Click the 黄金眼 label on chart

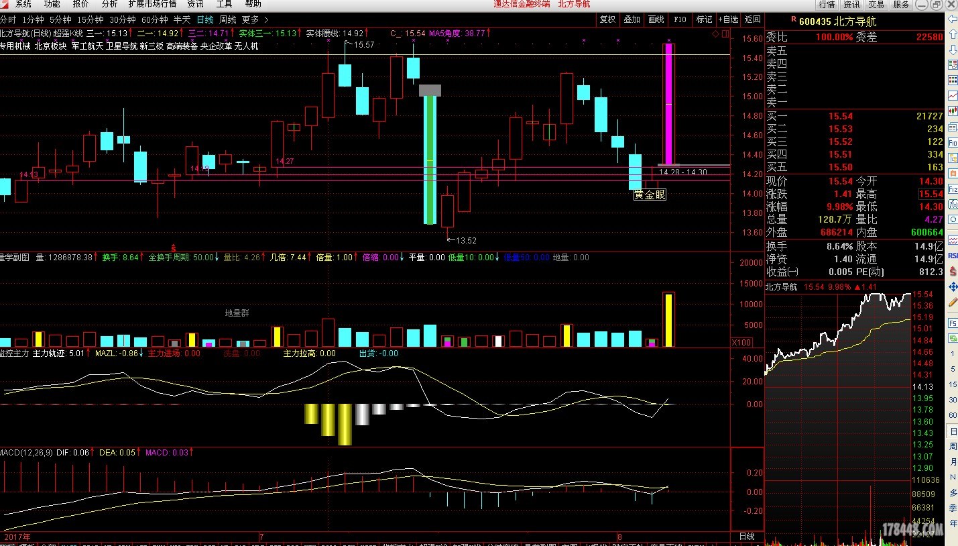tap(650, 195)
